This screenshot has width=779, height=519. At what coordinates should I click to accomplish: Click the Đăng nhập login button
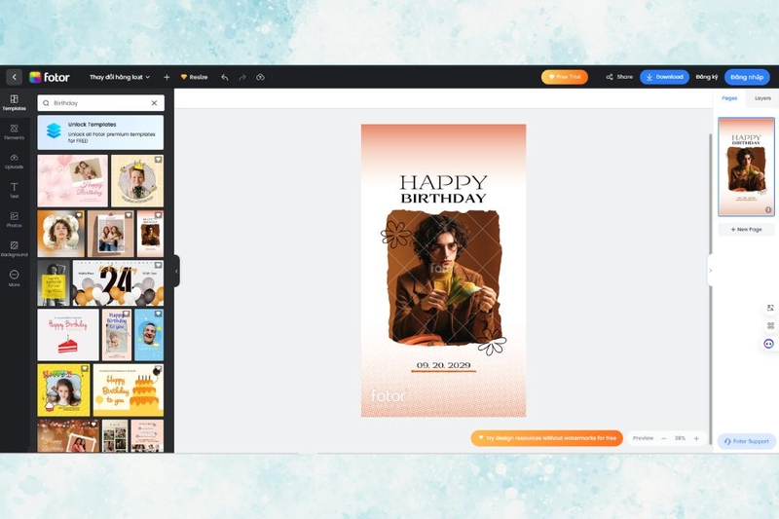tap(747, 77)
